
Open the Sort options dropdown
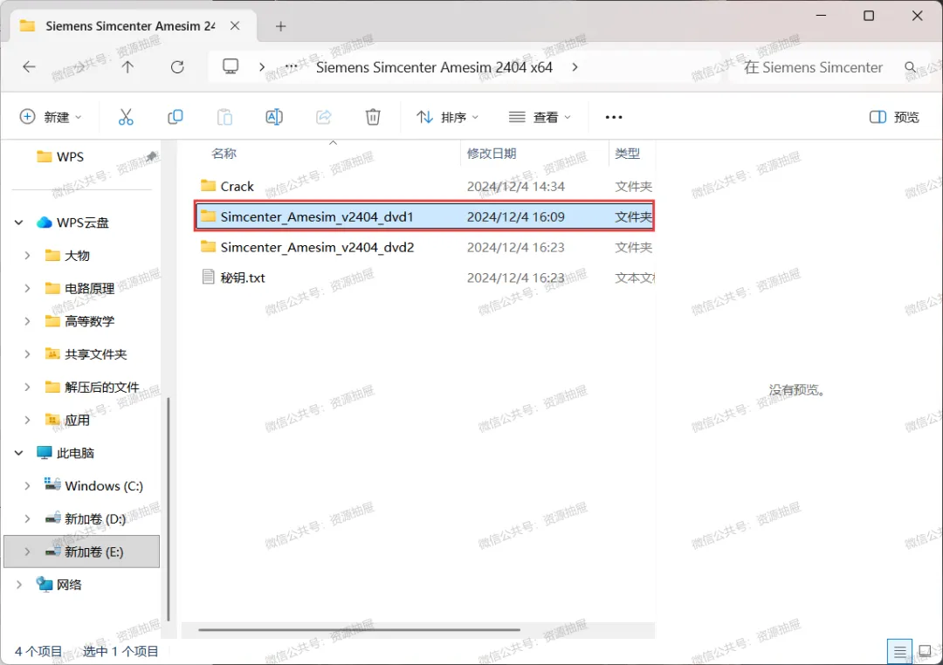(447, 117)
